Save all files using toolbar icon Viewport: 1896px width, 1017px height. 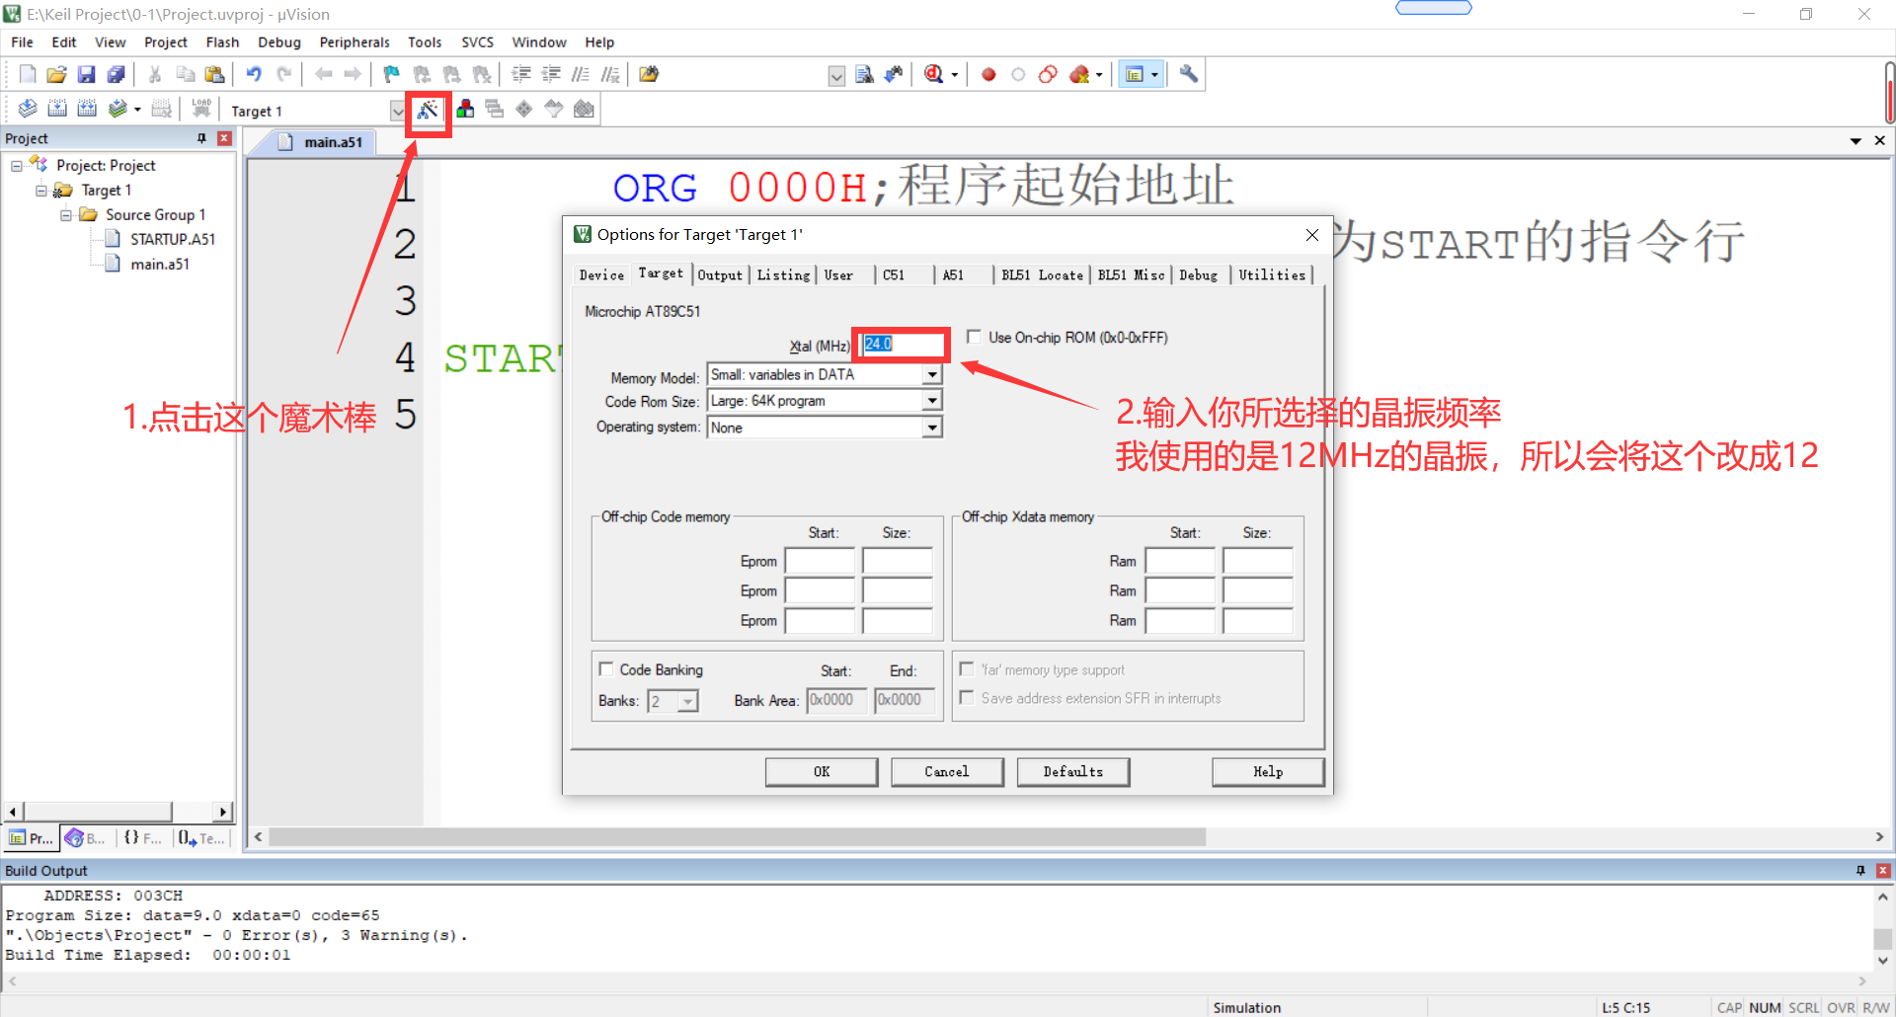117,74
